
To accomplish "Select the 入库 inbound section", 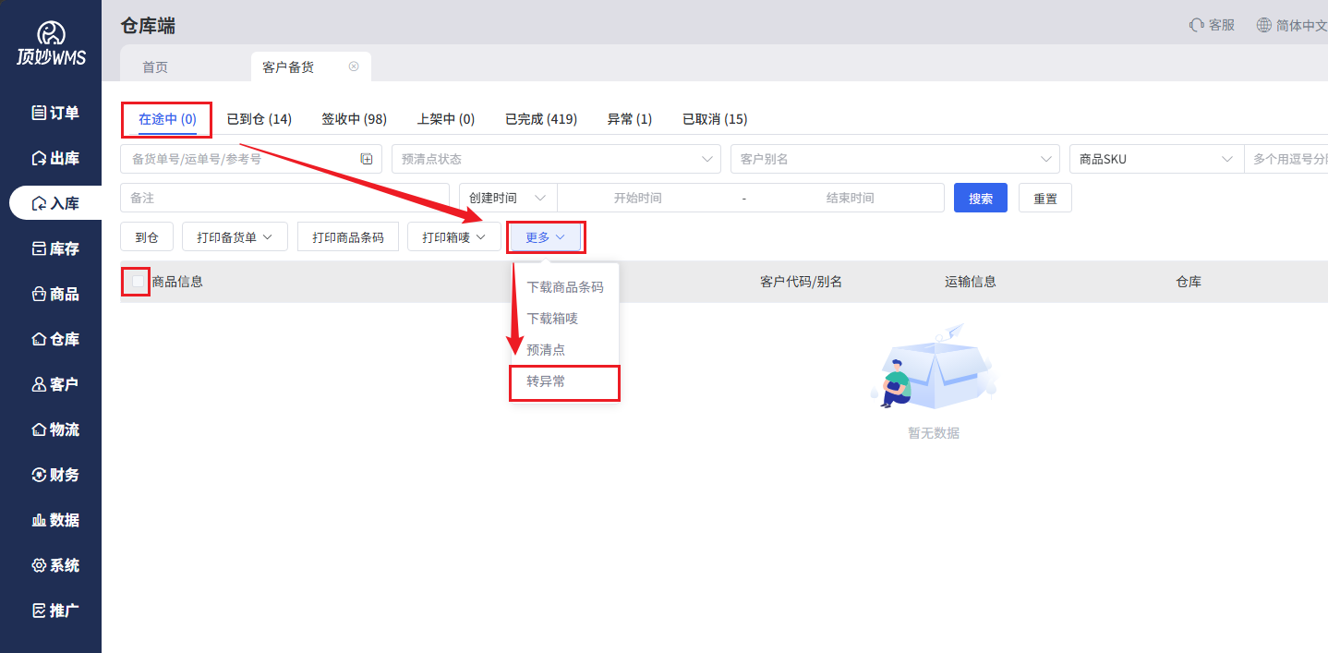I will pyautogui.click(x=55, y=203).
